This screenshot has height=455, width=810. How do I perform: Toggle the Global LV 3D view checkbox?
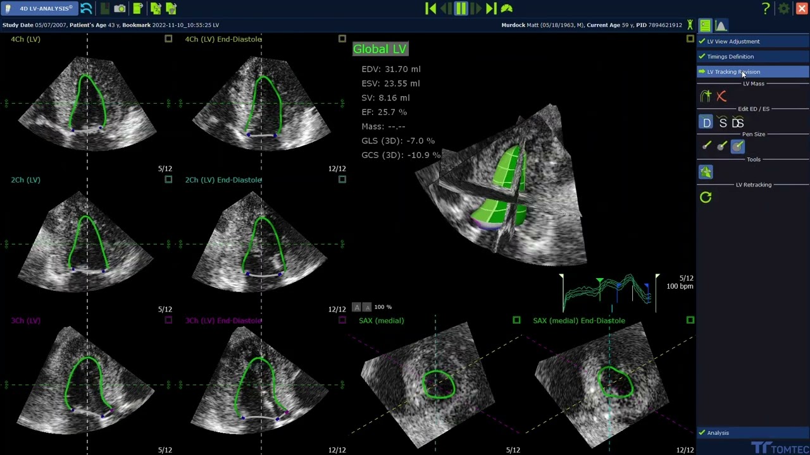coord(690,39)
